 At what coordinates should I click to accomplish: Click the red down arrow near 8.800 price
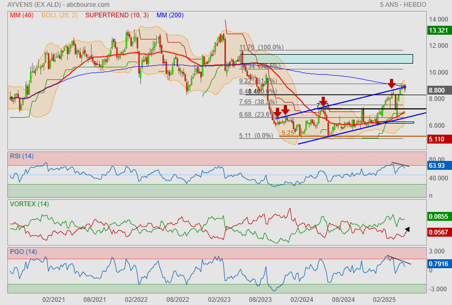pos(392,84)
